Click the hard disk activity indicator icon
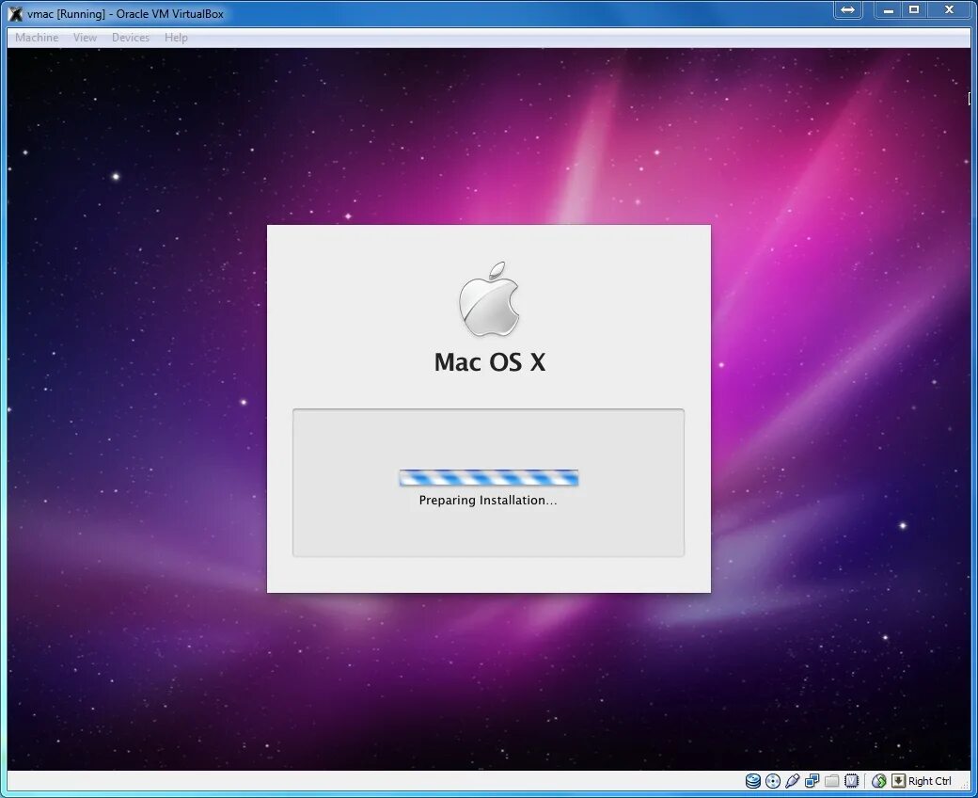This screenshot has height=798, width=978. 753,780
